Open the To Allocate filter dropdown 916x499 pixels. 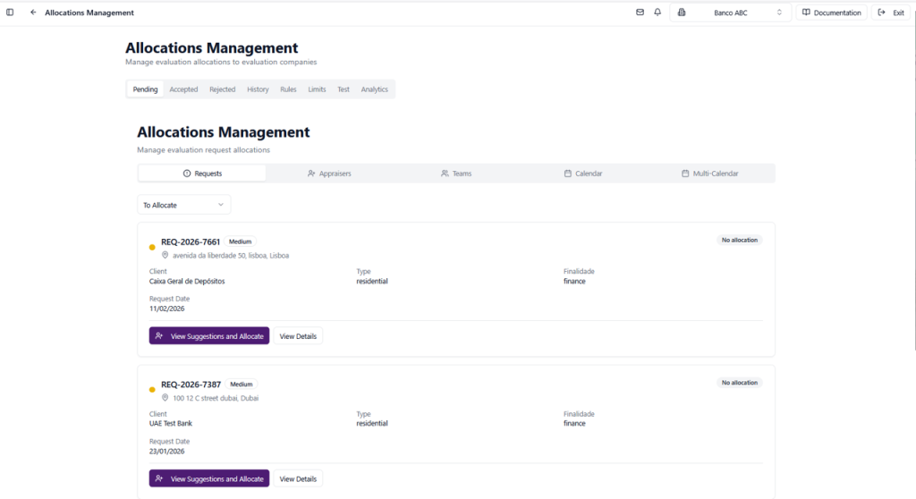(x=183, y=205)
